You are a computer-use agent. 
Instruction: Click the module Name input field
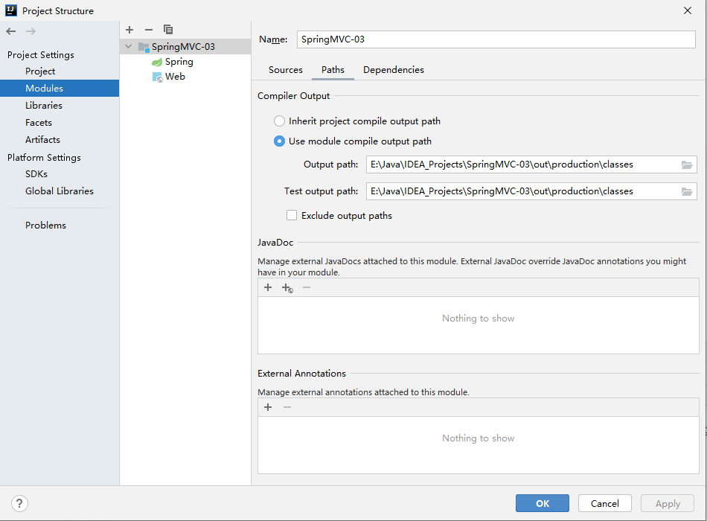point(496,39)
